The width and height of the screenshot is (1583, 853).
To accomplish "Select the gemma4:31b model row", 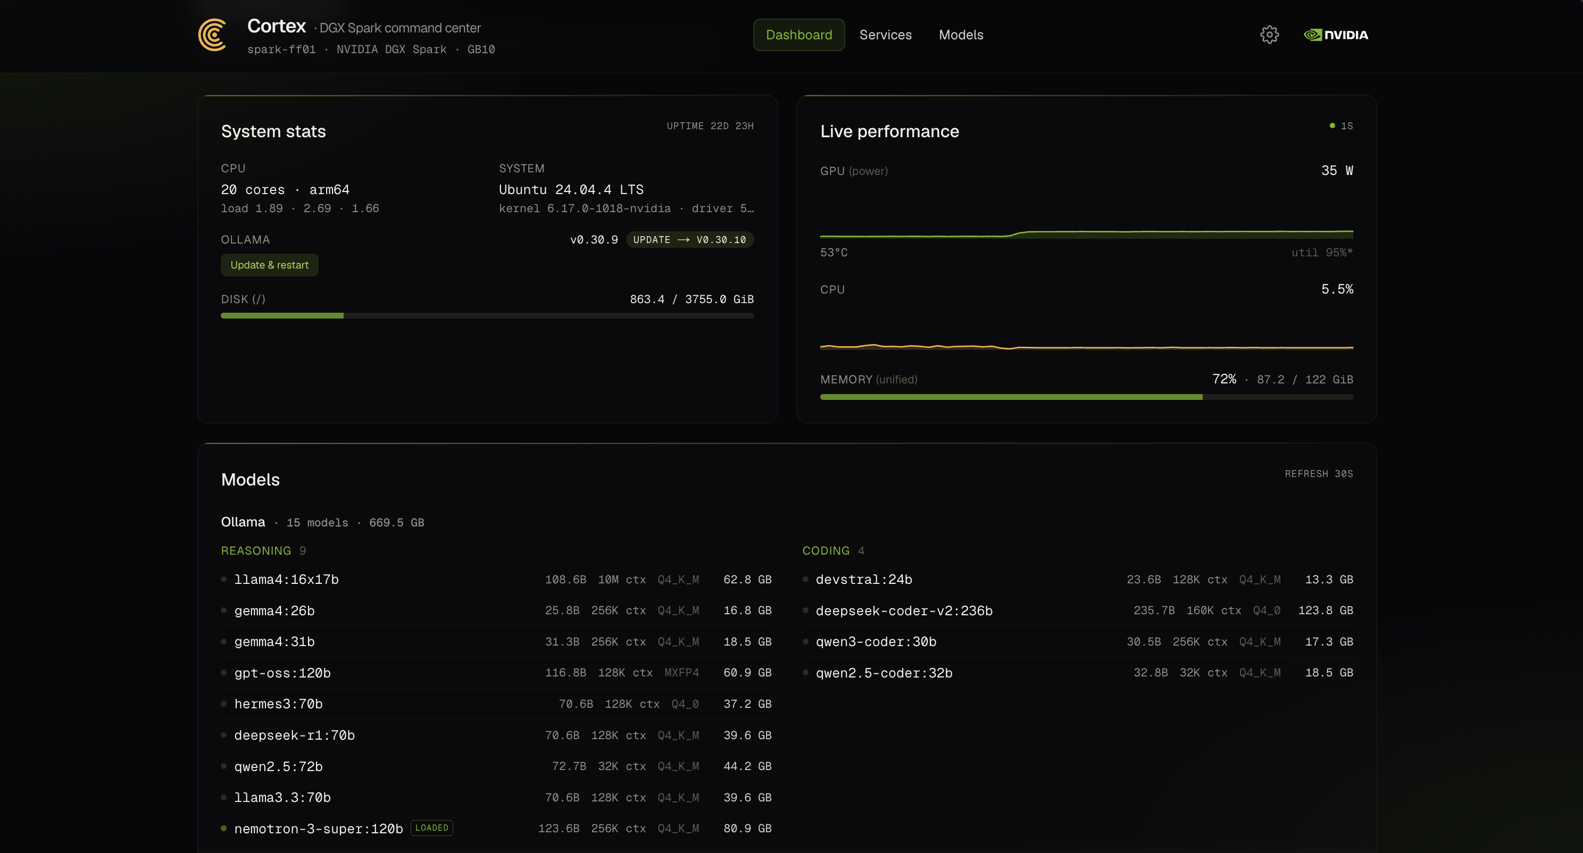I will 496,641.
